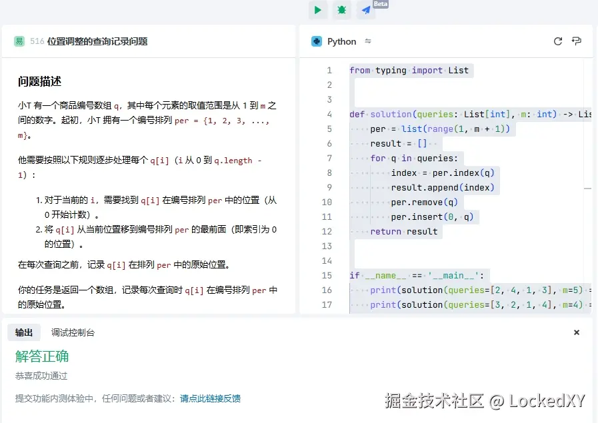
Task: Click the 解答正确 success message
Action: coord(42,356)
